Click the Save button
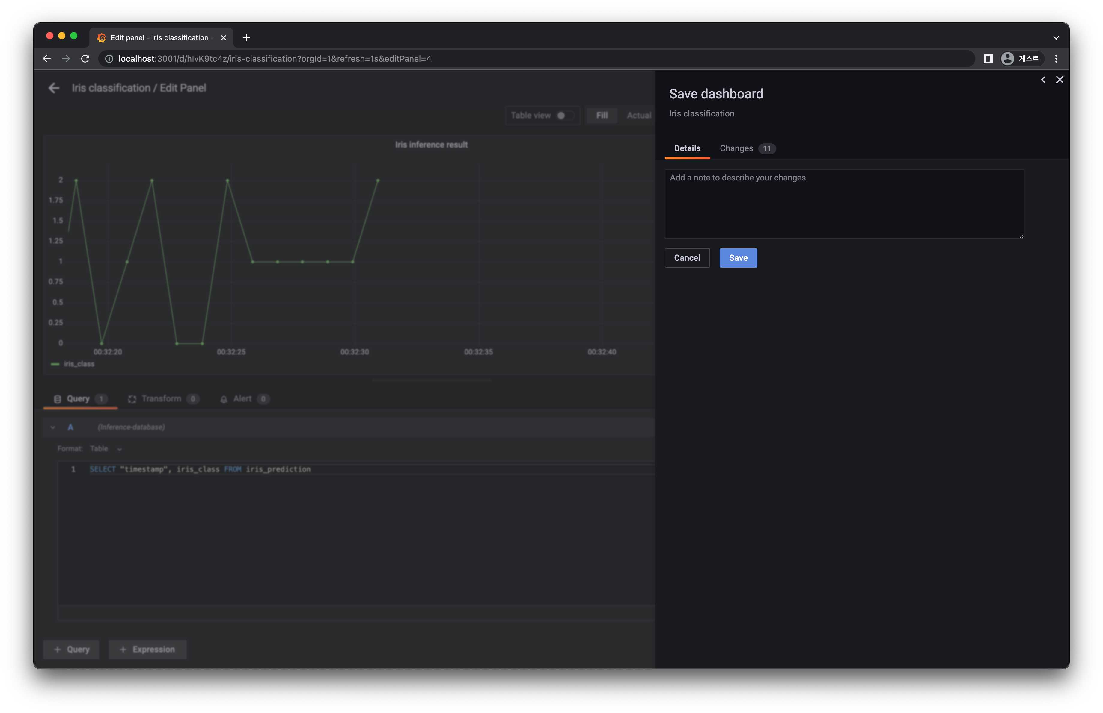 [x=738, y=258]
